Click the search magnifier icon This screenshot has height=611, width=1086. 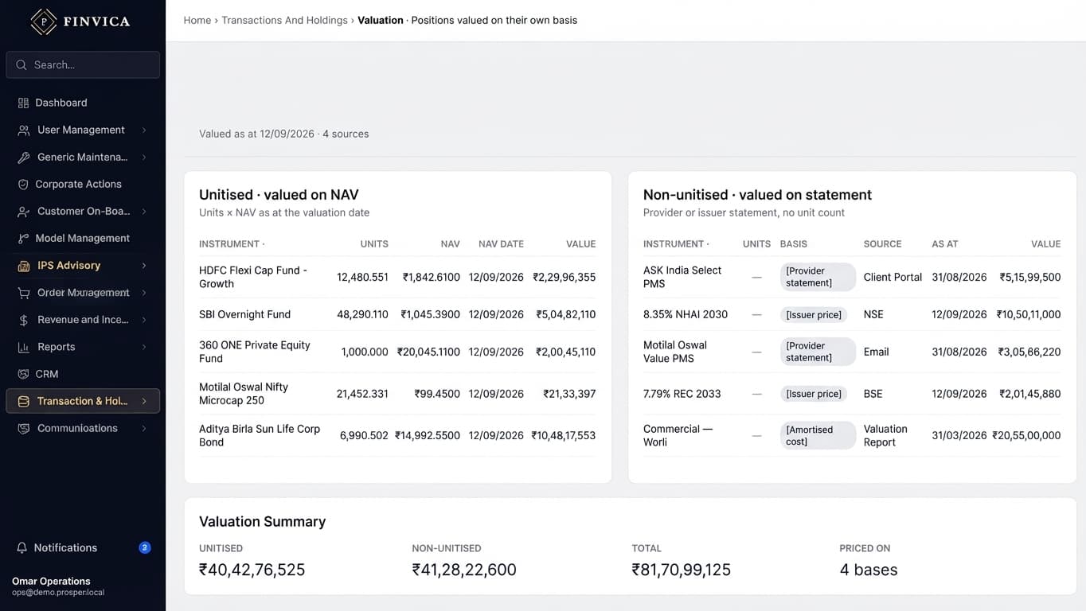pyautogui.click(x=21, y=65)
